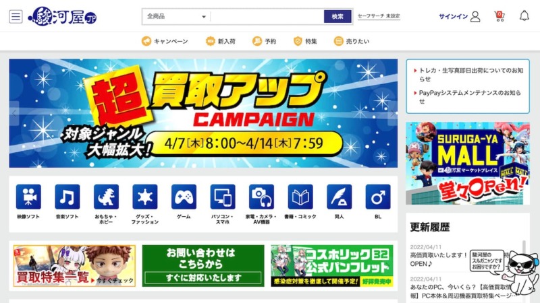This screenshot has height=303, width=540.
Task: Expand the 全商品 category dropdown
Action: click(x=176, y=16)
